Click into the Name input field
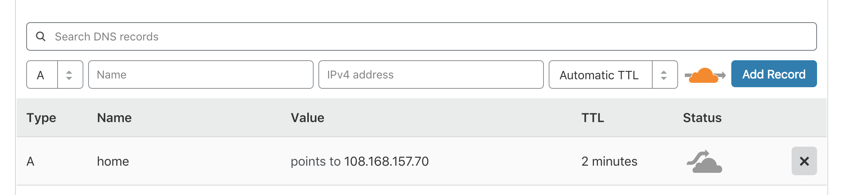Screen dimensions: 848x195 (x=201, y=75)
